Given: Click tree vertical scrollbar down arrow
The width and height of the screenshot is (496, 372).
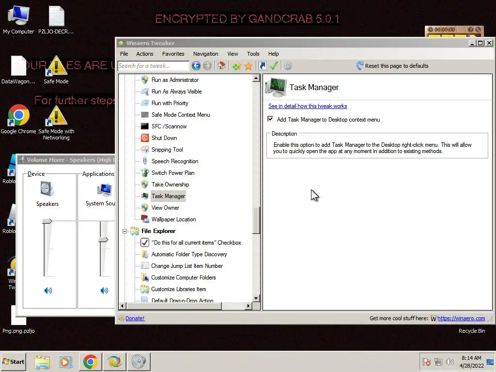Looking at the screenshot, I should (x=256, y=298).
